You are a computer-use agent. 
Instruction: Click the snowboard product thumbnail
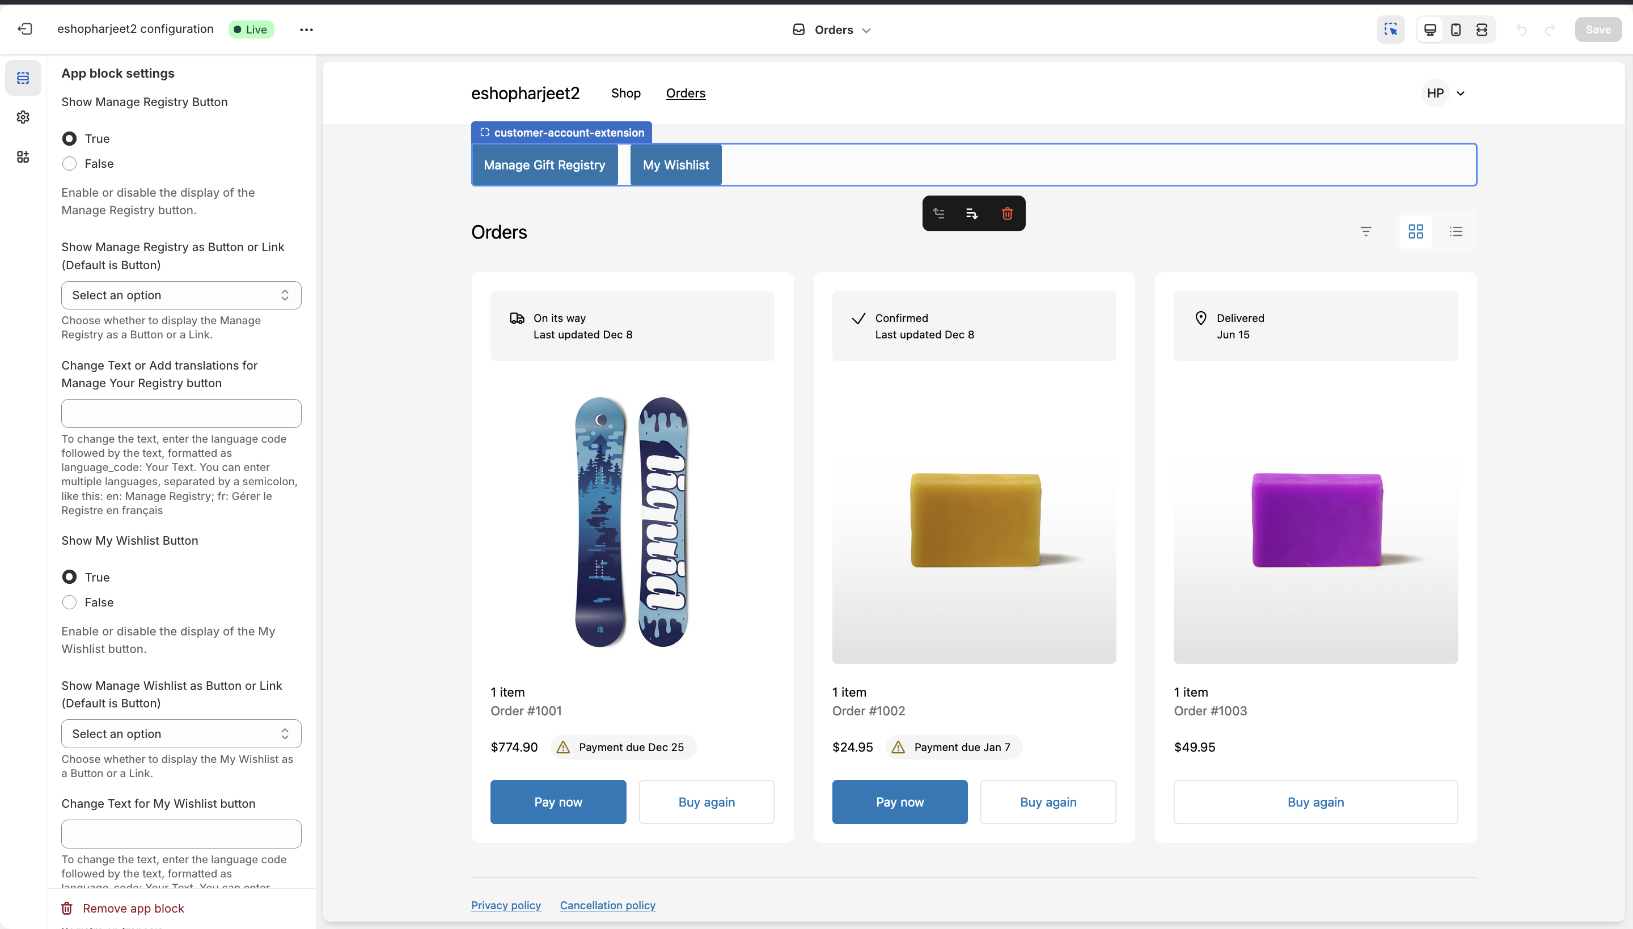[x=632, y=522]
